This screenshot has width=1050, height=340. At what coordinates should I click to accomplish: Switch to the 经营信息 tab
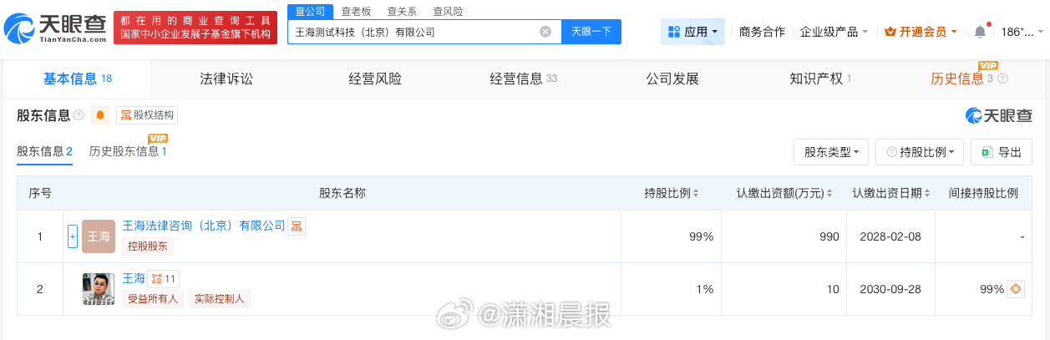[x=523, y=79]
